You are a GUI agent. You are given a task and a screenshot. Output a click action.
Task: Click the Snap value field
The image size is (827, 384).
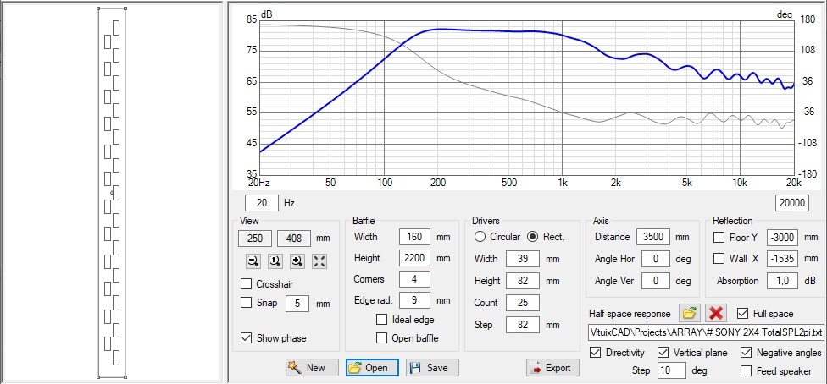pos(297,304)
